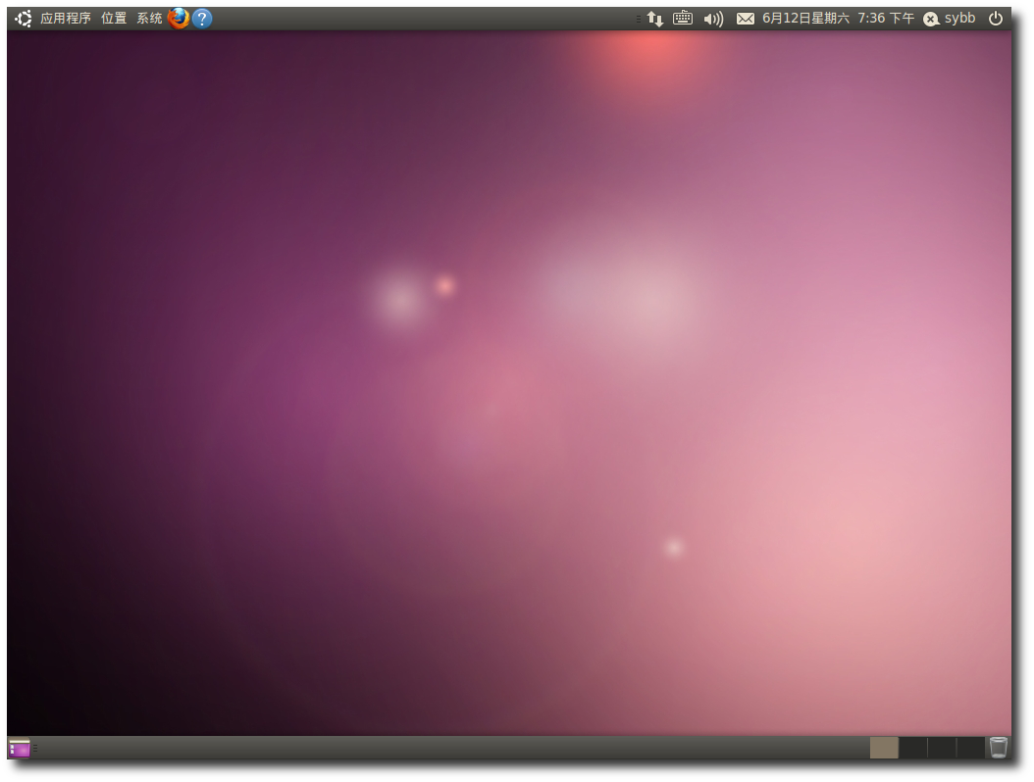Click the Show Desktop button
The height and width of the screenshot is (782, 1034).
pos(20,749)
